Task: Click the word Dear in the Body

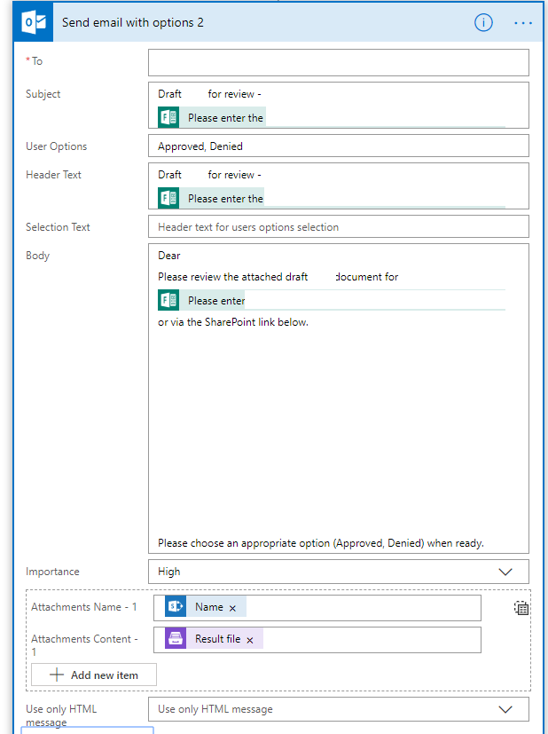Action: 169,255
